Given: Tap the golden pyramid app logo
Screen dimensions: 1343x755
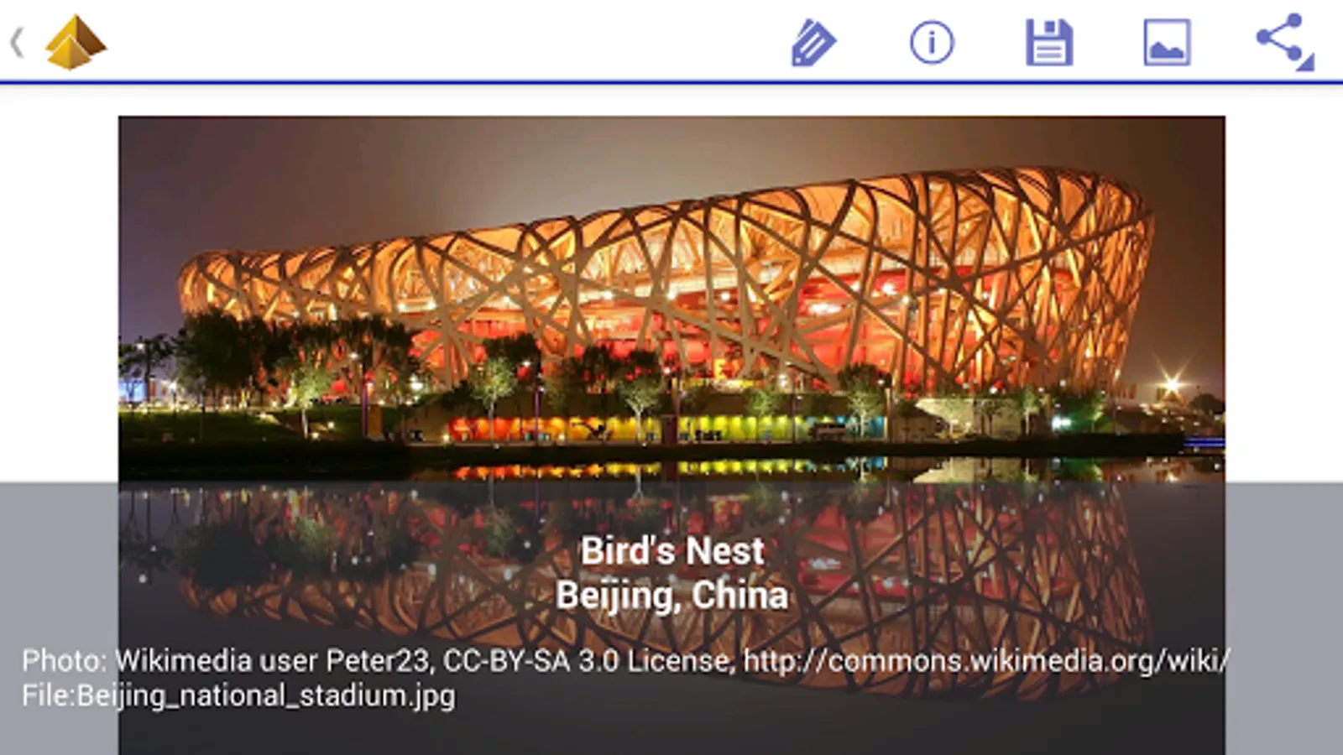Looking at the screenshot, I should tap(76, 42).
